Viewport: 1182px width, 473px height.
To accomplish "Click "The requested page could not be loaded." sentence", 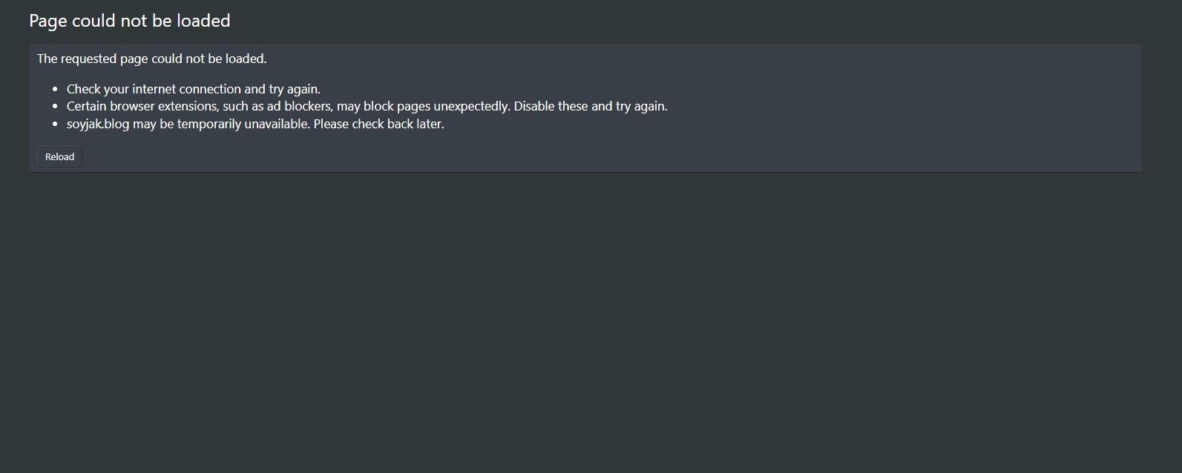I will pos(151,59).
